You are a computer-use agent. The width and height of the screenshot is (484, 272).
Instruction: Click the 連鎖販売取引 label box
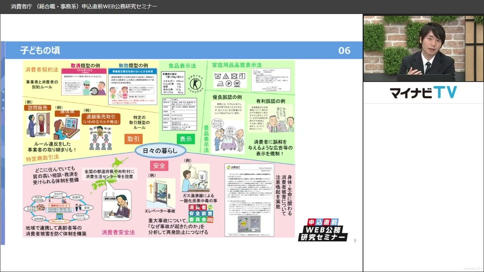tap(101, 119)
